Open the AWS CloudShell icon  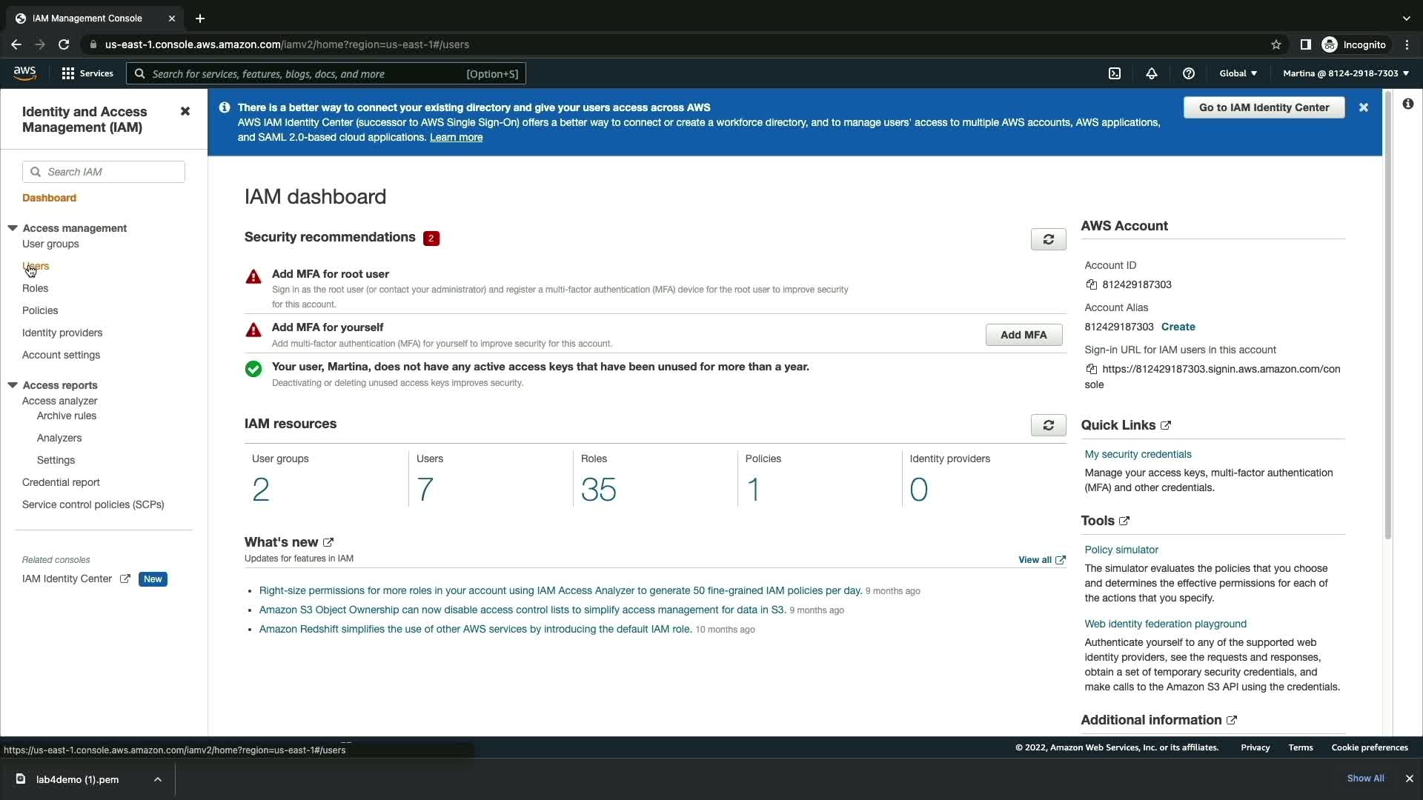pos(1114,73)
